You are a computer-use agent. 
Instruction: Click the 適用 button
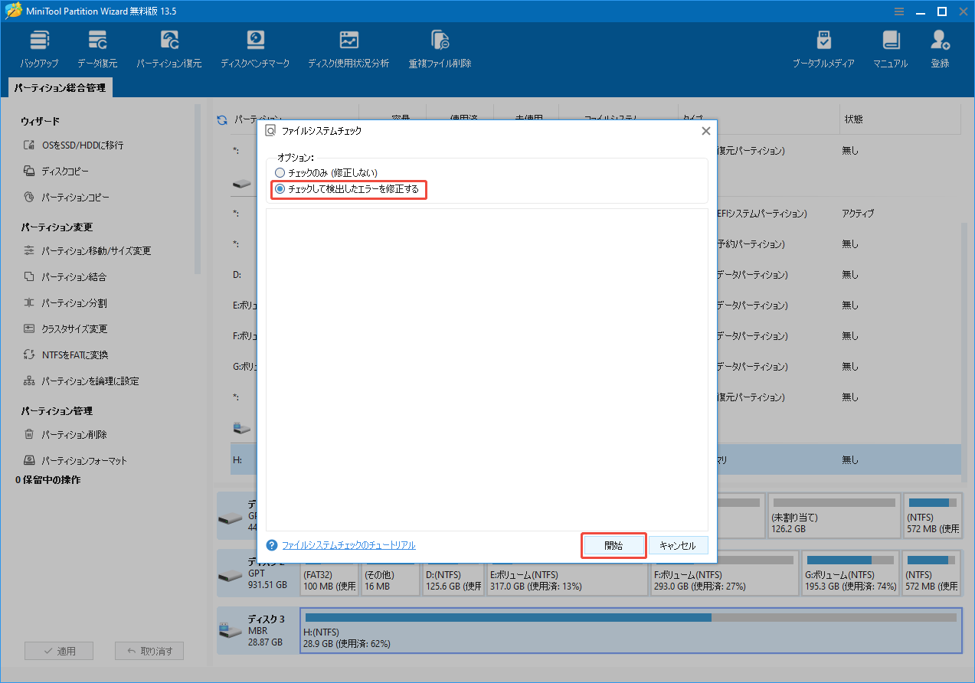[x=59, y=650]
